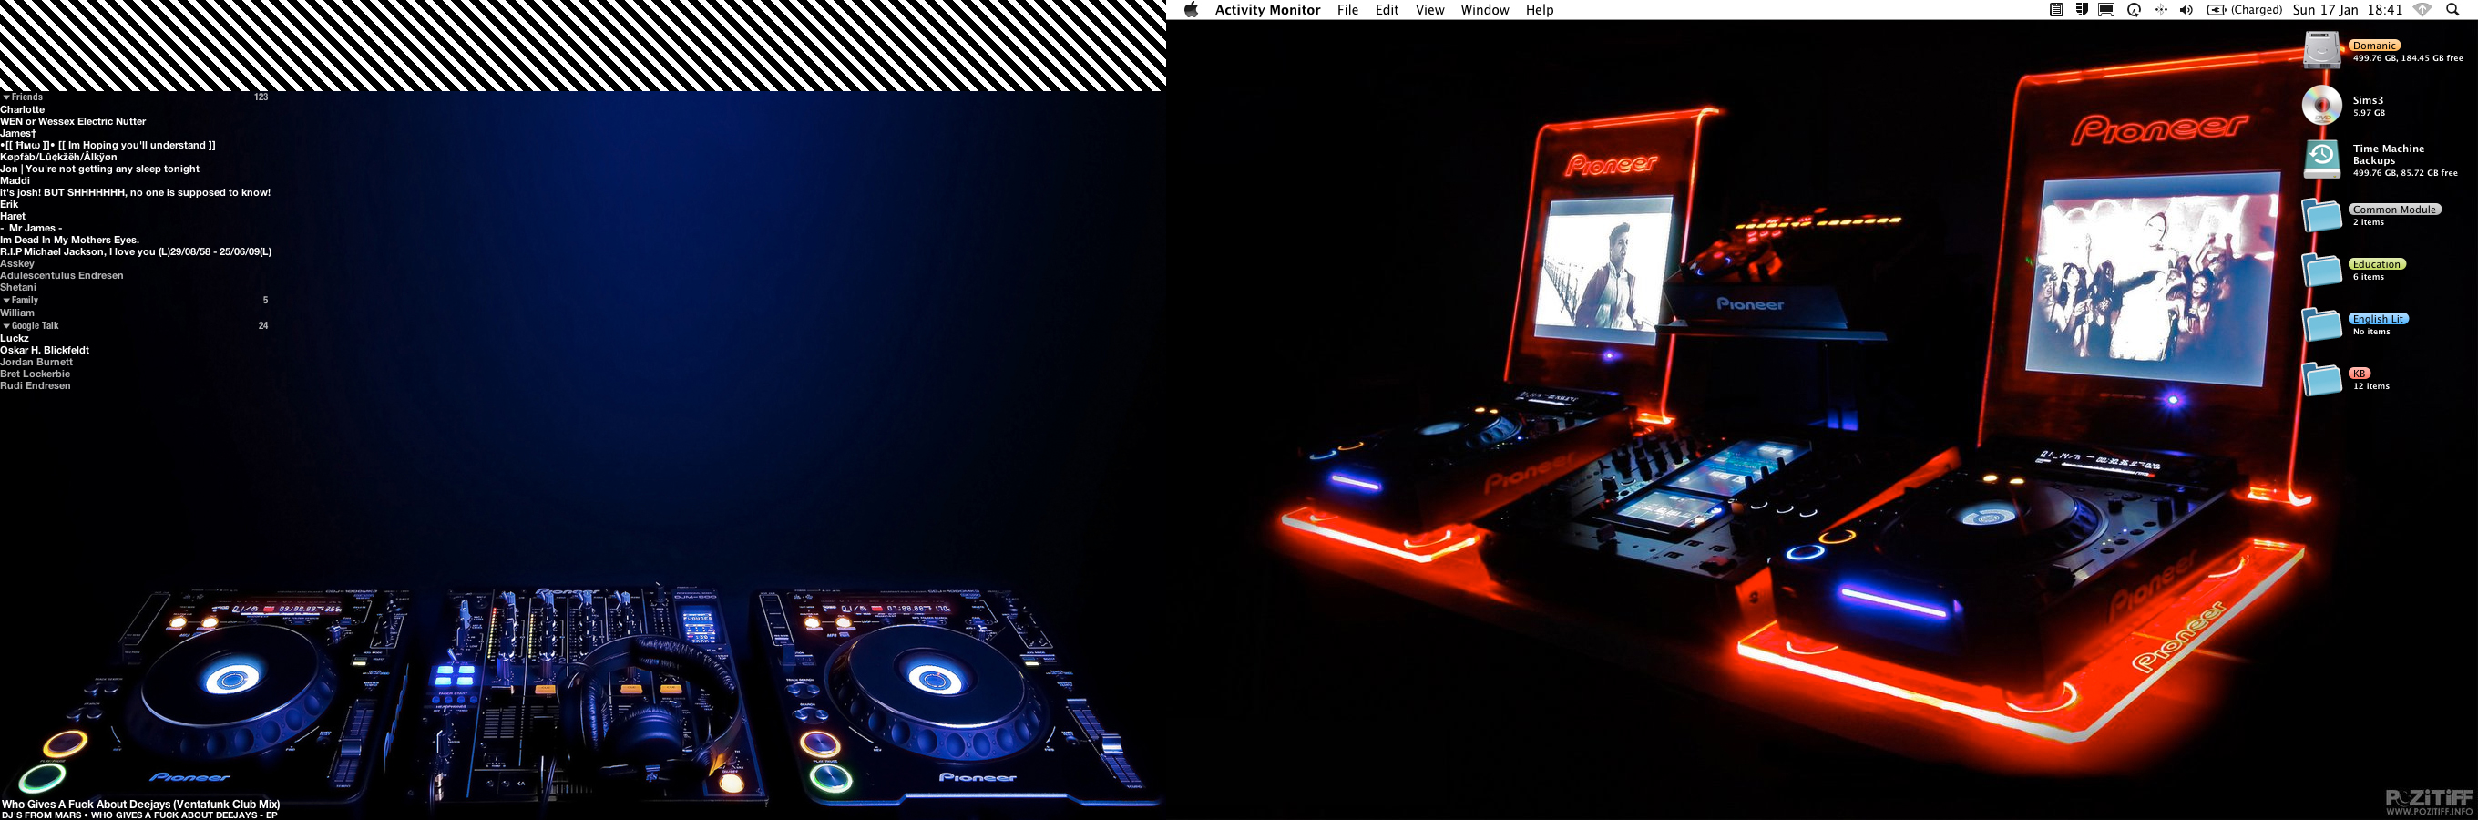
Task: Open the display menu bar icon
Action: 2106,10
